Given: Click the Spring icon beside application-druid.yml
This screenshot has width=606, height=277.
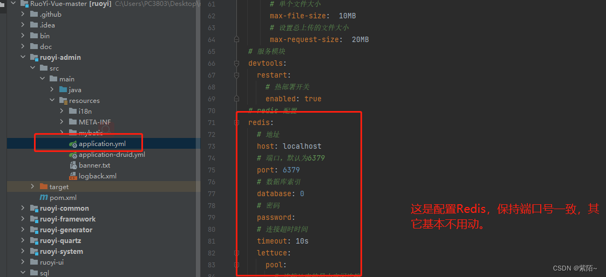Looking at the screenshot, I should tap(73, 155).
